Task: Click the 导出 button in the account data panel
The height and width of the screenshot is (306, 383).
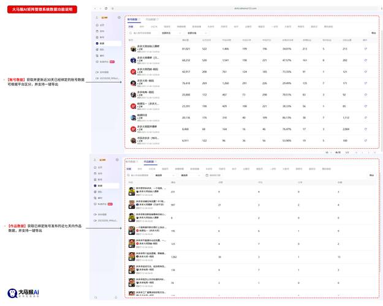Action: 373,33
